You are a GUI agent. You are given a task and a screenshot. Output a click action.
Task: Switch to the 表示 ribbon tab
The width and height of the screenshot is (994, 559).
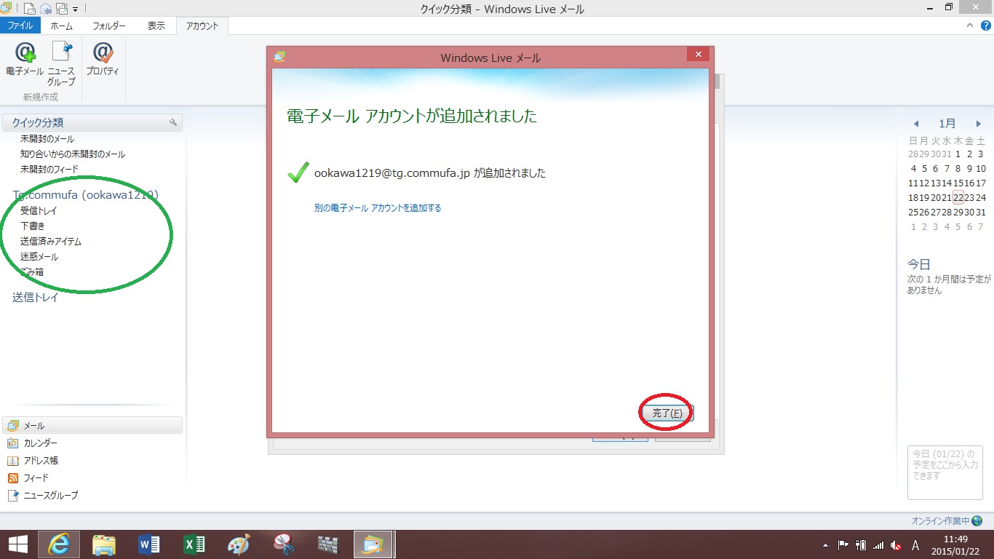pos(156,25)
